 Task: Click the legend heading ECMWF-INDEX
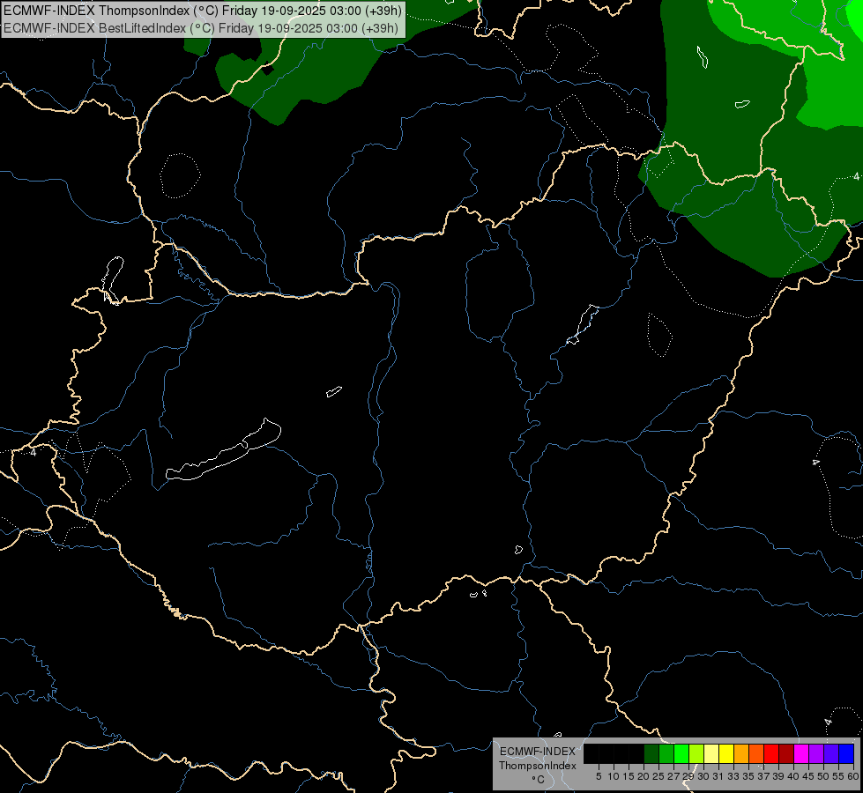pos(538,752)
